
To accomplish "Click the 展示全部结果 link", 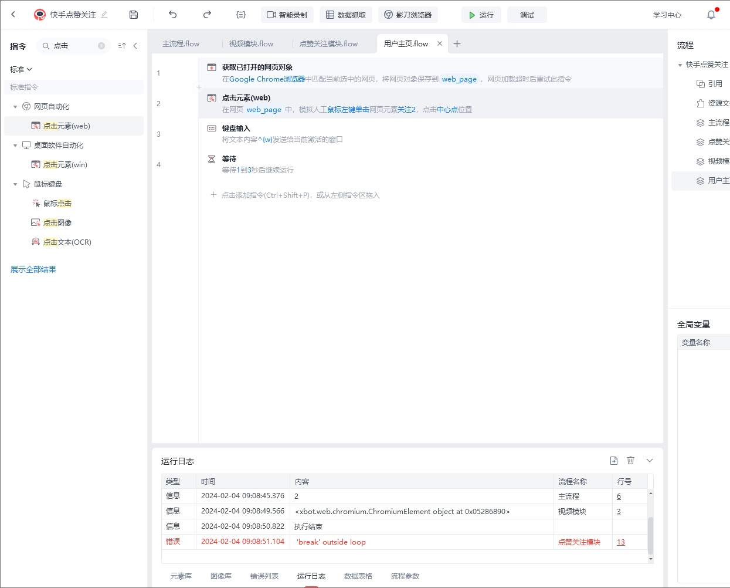I will coord(33,269).
